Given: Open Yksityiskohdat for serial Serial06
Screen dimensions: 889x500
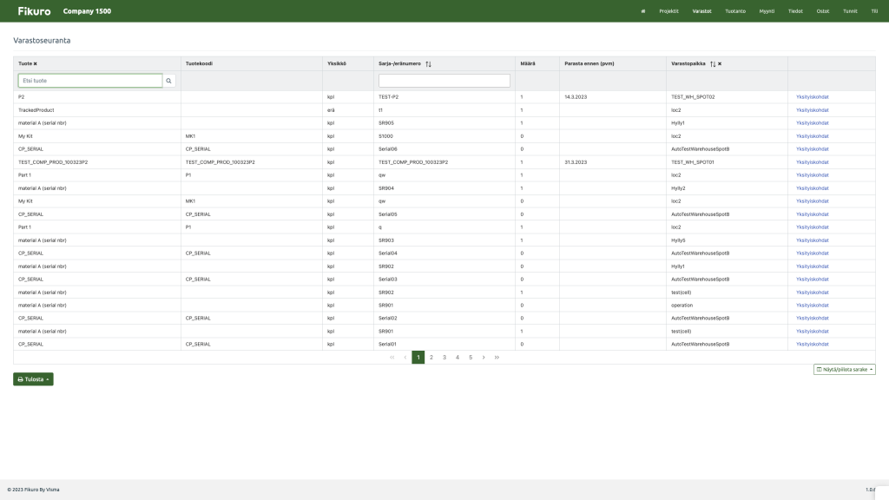Looking at the screenshot, I should pos(813,149).
